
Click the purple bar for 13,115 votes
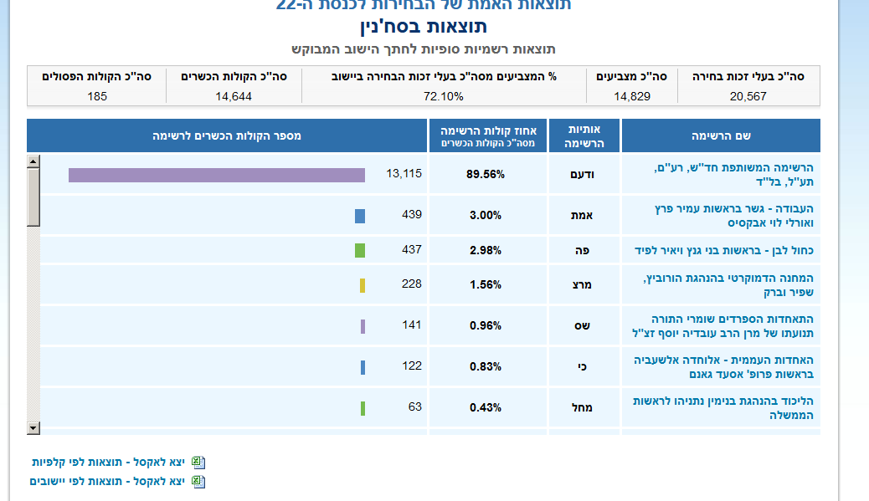217,175
